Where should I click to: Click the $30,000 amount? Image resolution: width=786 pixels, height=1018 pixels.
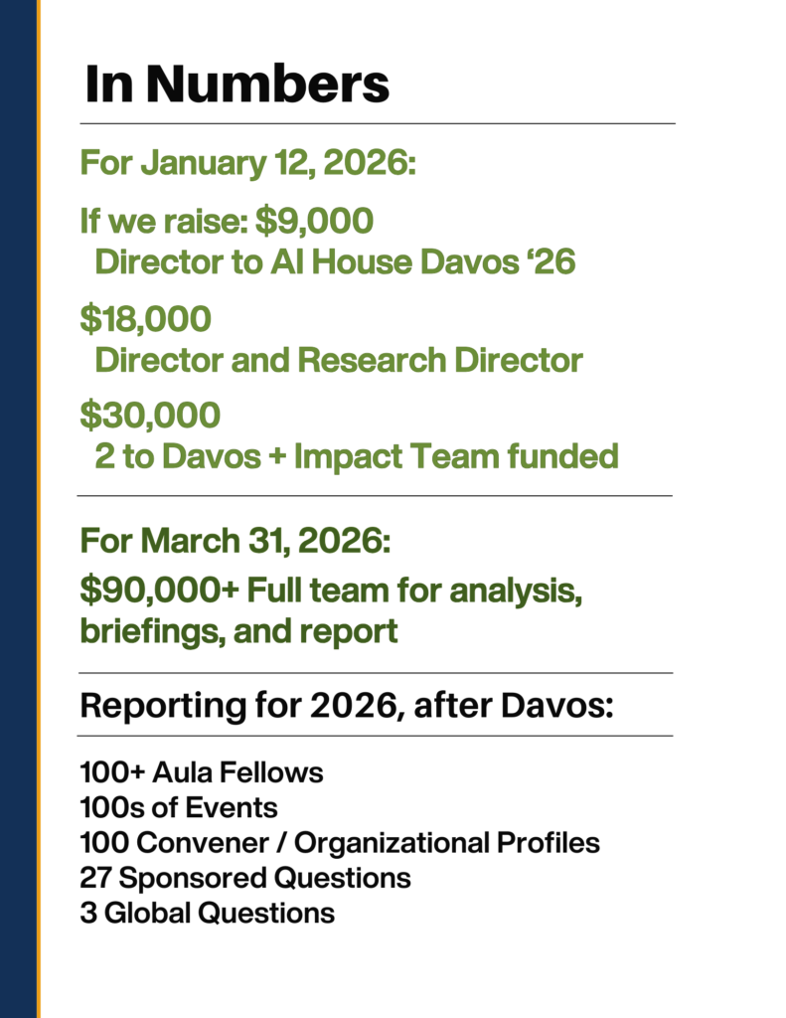(x=150, y=416)
